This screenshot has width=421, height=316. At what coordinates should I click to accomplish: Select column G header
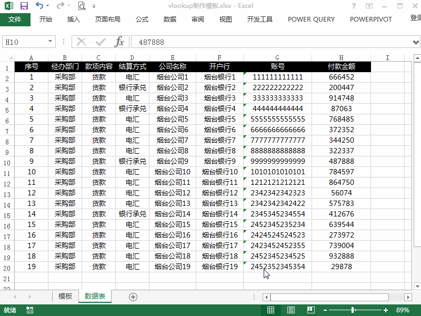(277, 57)
